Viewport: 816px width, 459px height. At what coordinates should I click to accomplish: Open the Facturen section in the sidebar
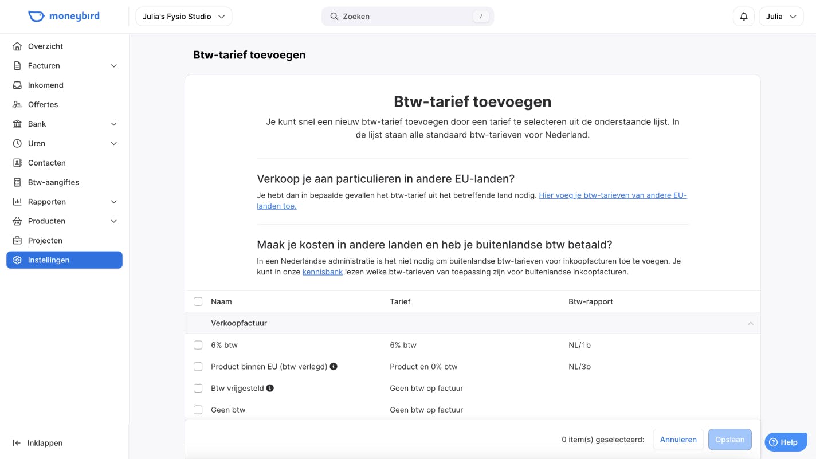tap(43, 65)
